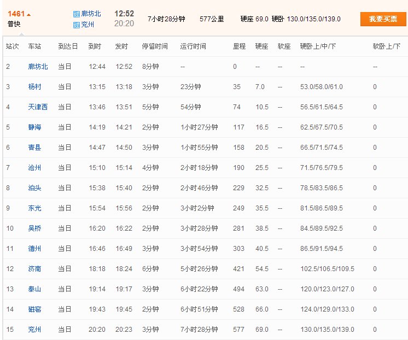Viewport: 408px width, 340px height.
Task: Open 磁窑 station link
Action: click(34, 309)
